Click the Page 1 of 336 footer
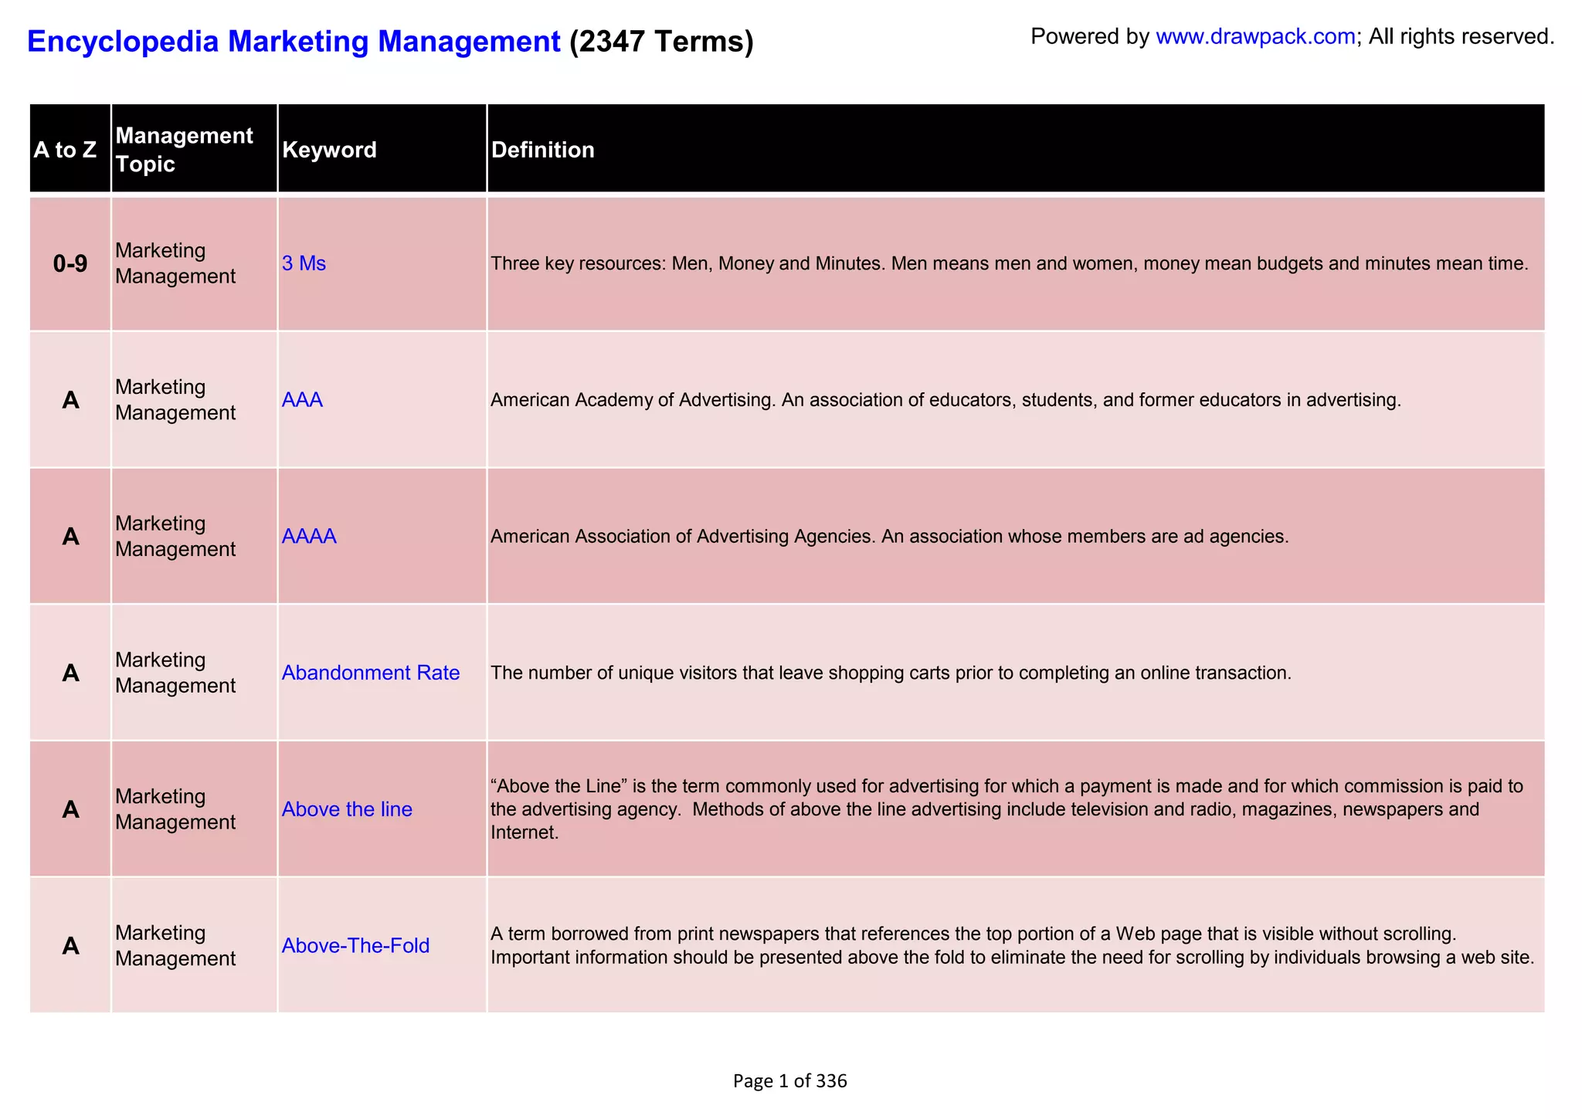This screenshot has width=1582, height=1119. (x=789, y=1080)
